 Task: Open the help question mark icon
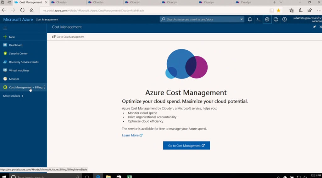point(285,19)
